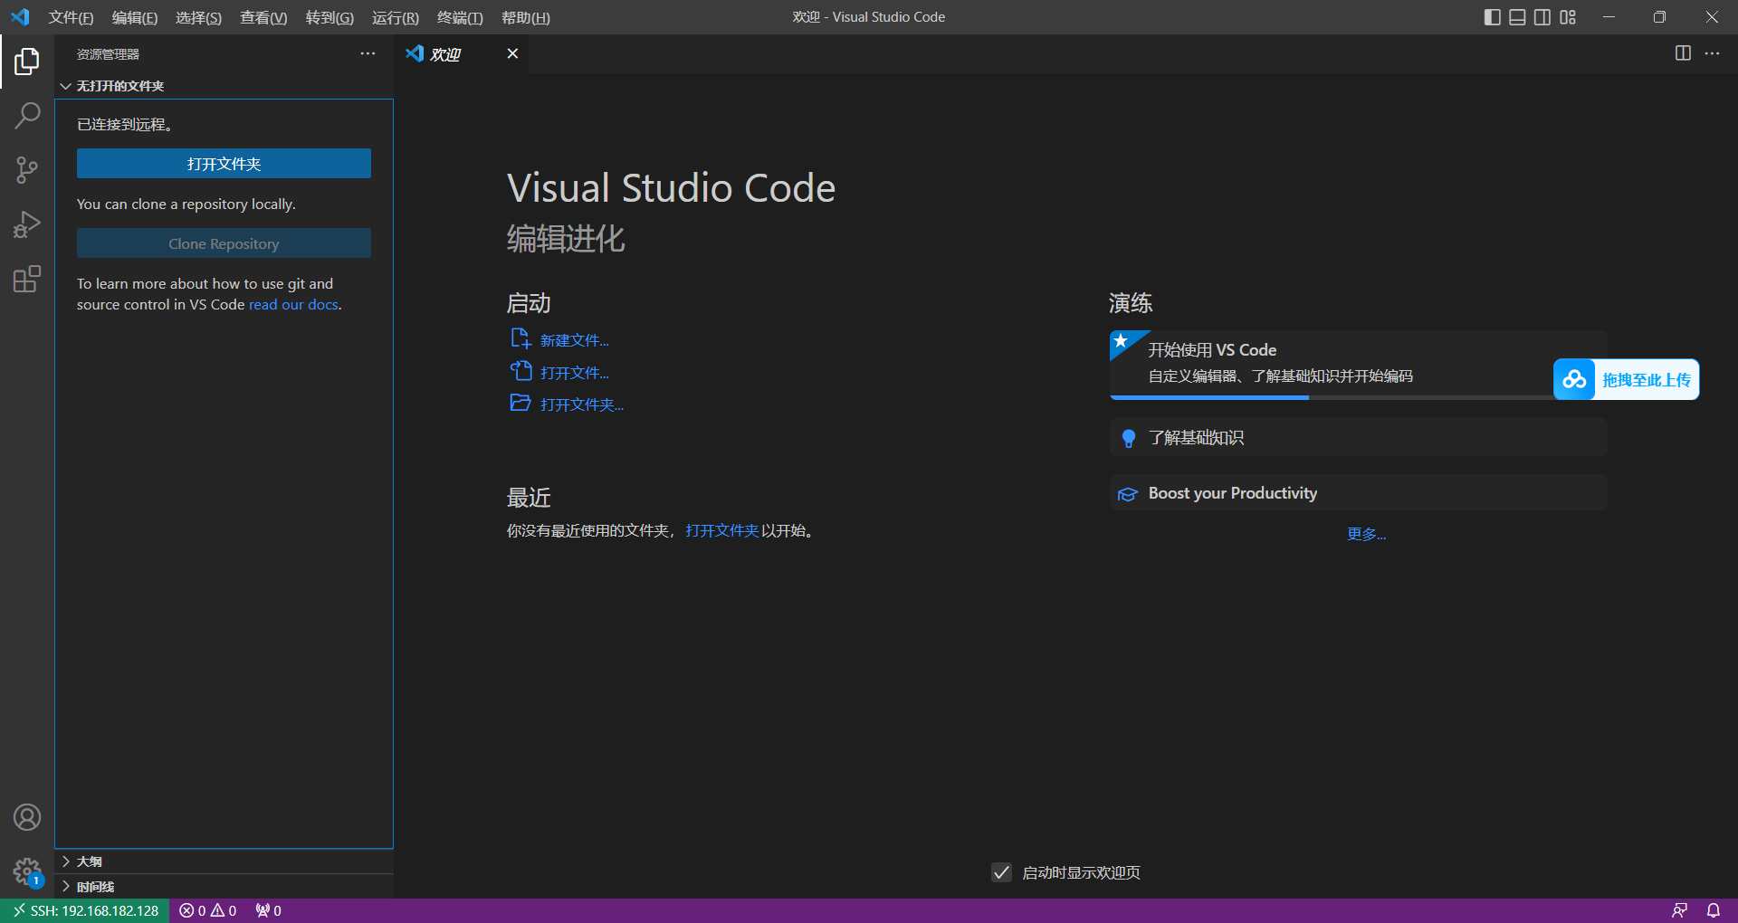The height and width of the screenshot is (923, 1738).
Task: Close the 欢迎 welcome tab
Action: pyautogui.click(x=512, y=53)
